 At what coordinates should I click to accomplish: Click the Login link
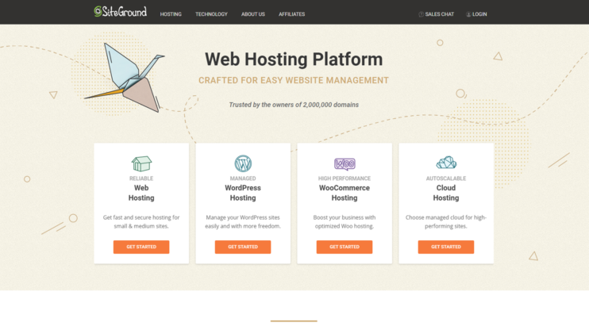click(476, 14)
